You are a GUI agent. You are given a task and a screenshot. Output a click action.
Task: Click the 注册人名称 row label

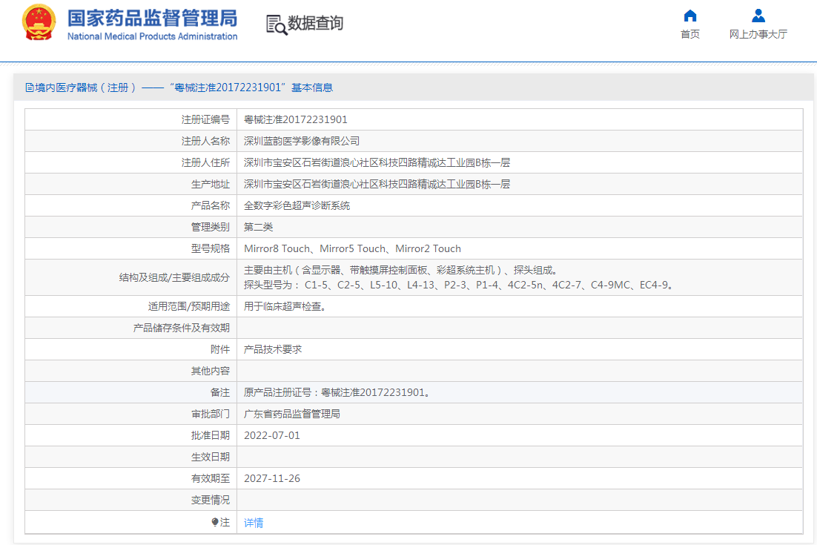point(205,141)
